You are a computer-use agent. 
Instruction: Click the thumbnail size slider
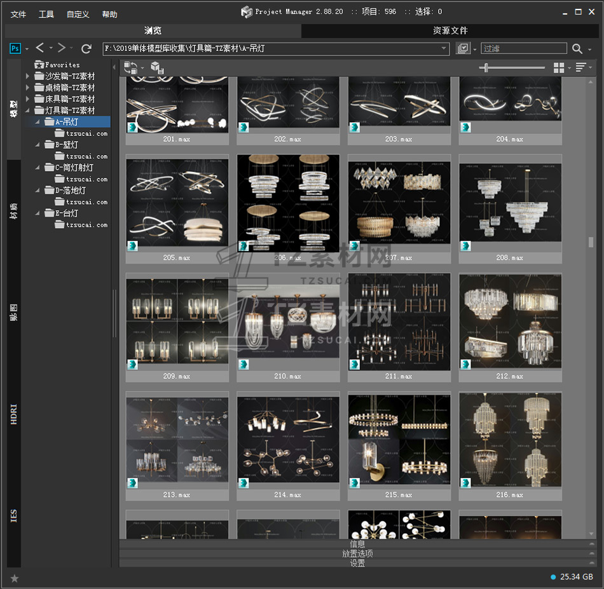click(487, 67)
